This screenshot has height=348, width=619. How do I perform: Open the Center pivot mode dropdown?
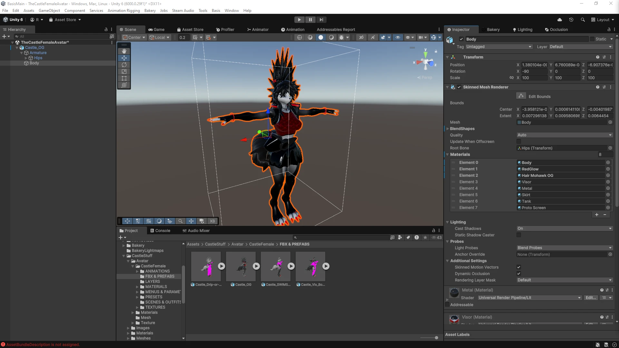point(134,37)
